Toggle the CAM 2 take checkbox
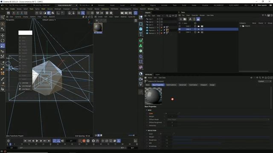Screen dimensions: 273x153 click(x=180, y=29)
